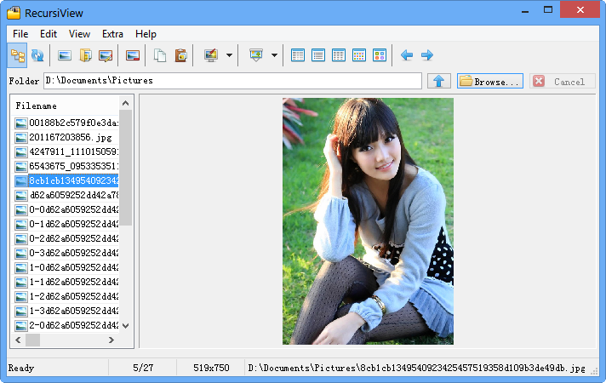Go to previous image with left arrow
The image size is (606, 383).
coord(407,55)
